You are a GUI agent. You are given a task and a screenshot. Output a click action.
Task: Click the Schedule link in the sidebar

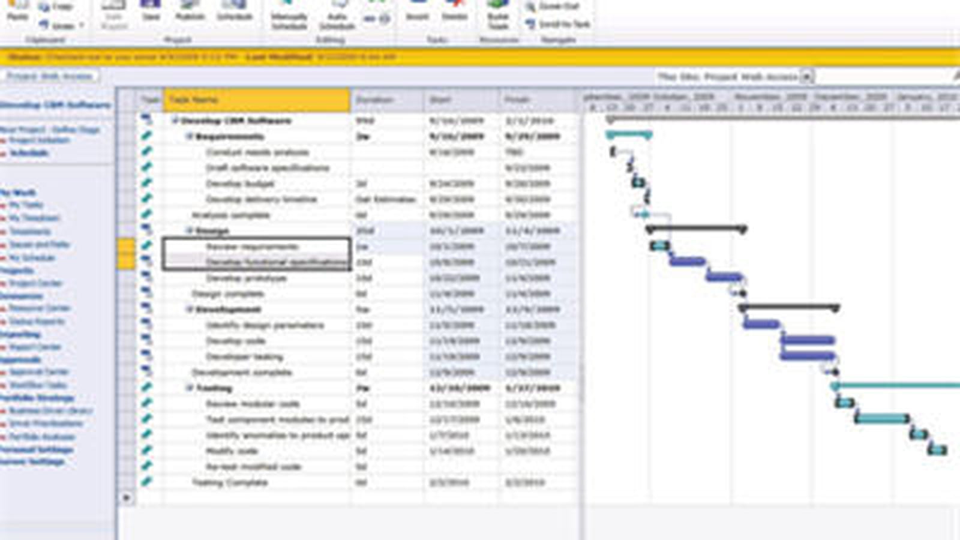point(29,153)
